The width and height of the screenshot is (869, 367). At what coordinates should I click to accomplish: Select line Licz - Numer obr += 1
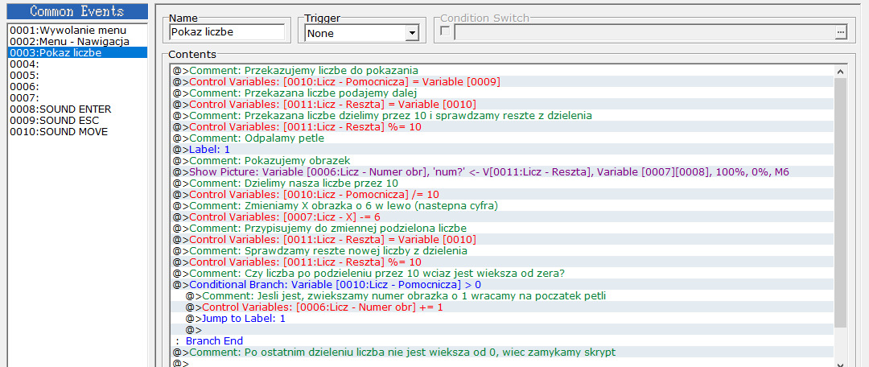(x=501, y=307)
